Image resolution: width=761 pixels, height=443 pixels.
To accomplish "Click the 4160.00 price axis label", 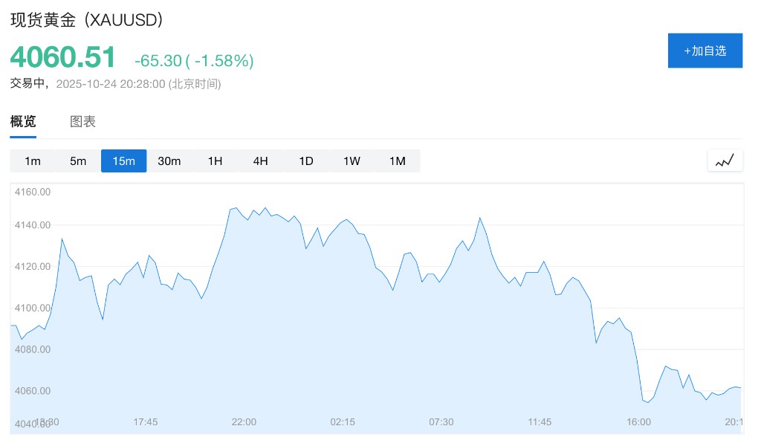I will [x=33, y=192].
